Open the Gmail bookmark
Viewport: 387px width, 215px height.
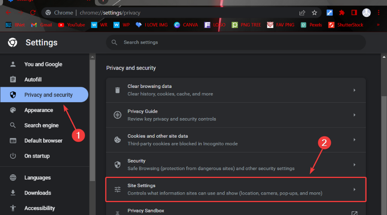pos(41,25)
